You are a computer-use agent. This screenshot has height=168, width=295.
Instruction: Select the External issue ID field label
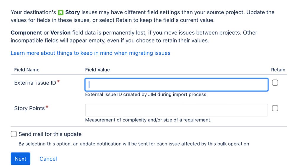(x=35, y=83)
